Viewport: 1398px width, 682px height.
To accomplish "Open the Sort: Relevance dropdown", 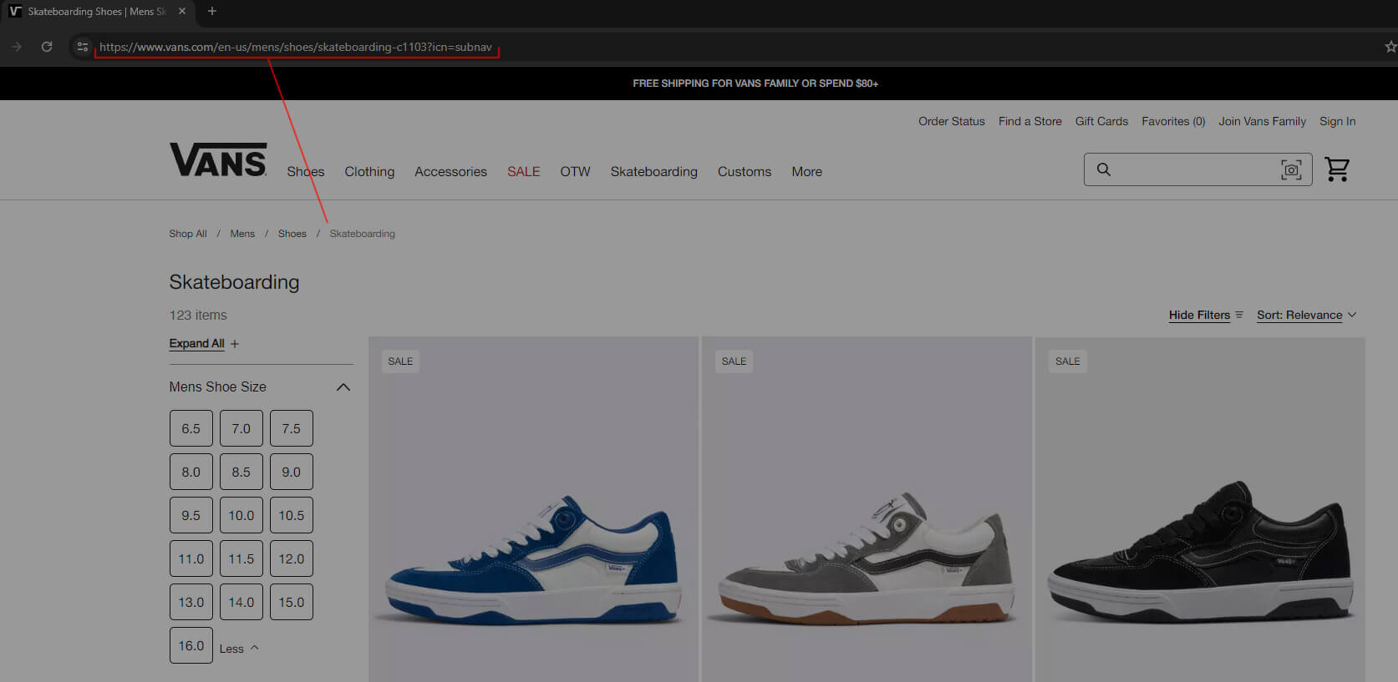I will click(1306, 316).
